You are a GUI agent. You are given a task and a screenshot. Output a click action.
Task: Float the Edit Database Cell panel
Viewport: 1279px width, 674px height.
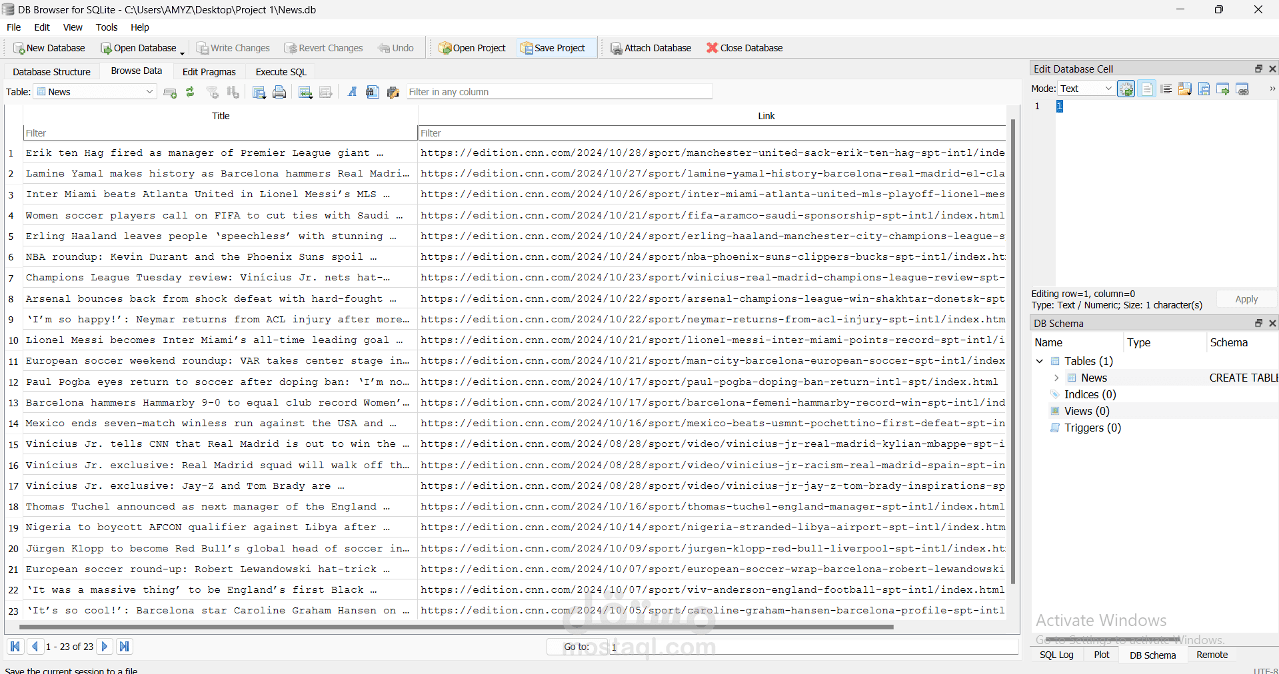(x=1259, y=69)
